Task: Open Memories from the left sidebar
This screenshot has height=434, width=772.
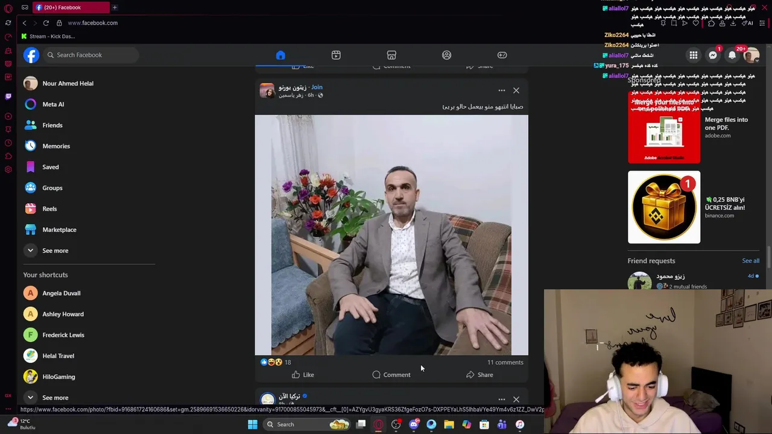Action: [89, 146]
